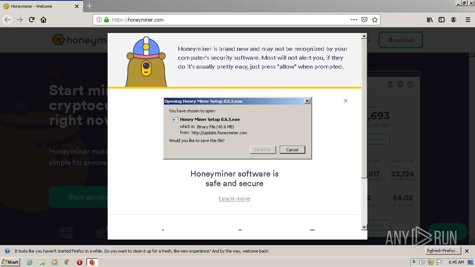Show site information icon in address bar
The image size is (475, 267).
(99, 20)
